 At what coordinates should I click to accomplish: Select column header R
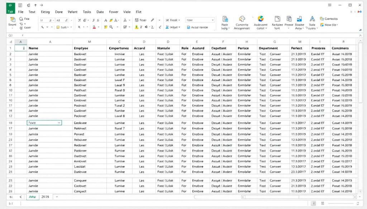coord(343,42)
